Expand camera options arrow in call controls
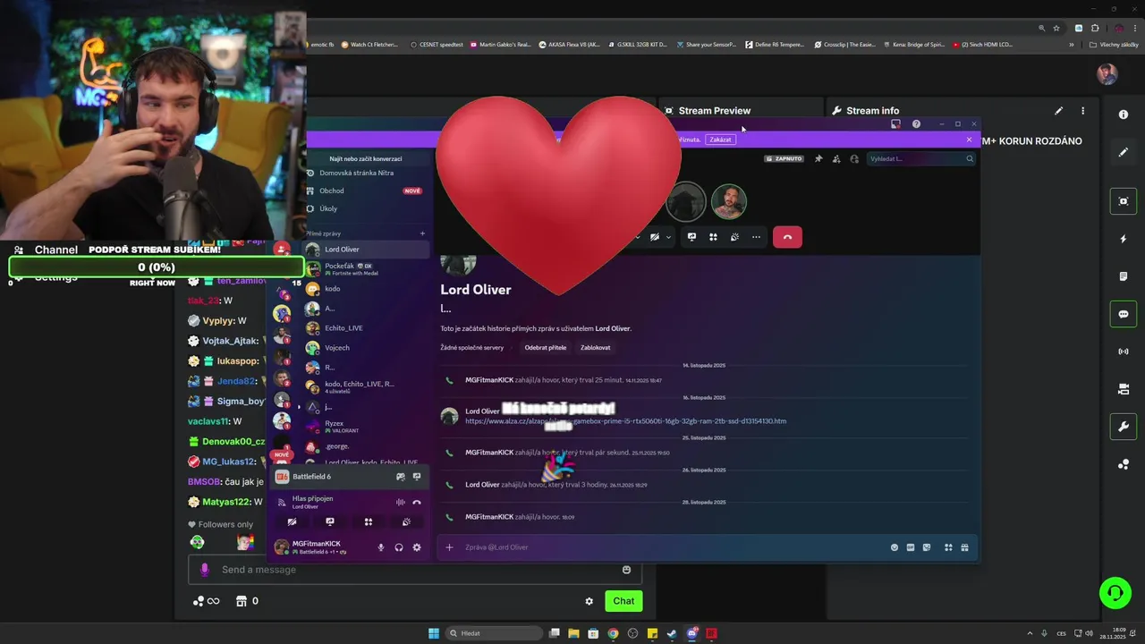Image resolution: width=1145 pixels, height=644 pixels. tap(668, 237)
